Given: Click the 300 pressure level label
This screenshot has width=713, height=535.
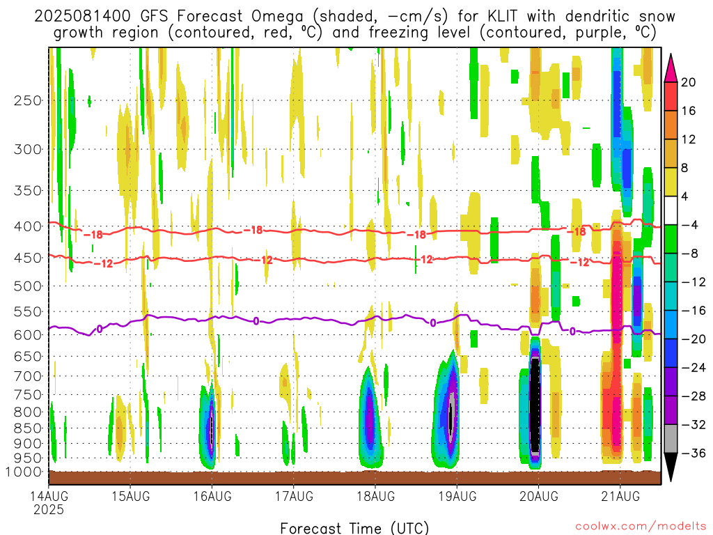Looking at the screenshot, I should coord(28,149).
